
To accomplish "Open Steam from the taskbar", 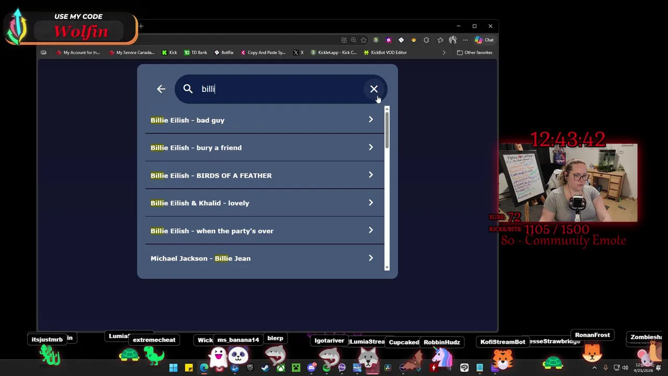I will pos(265,368).
